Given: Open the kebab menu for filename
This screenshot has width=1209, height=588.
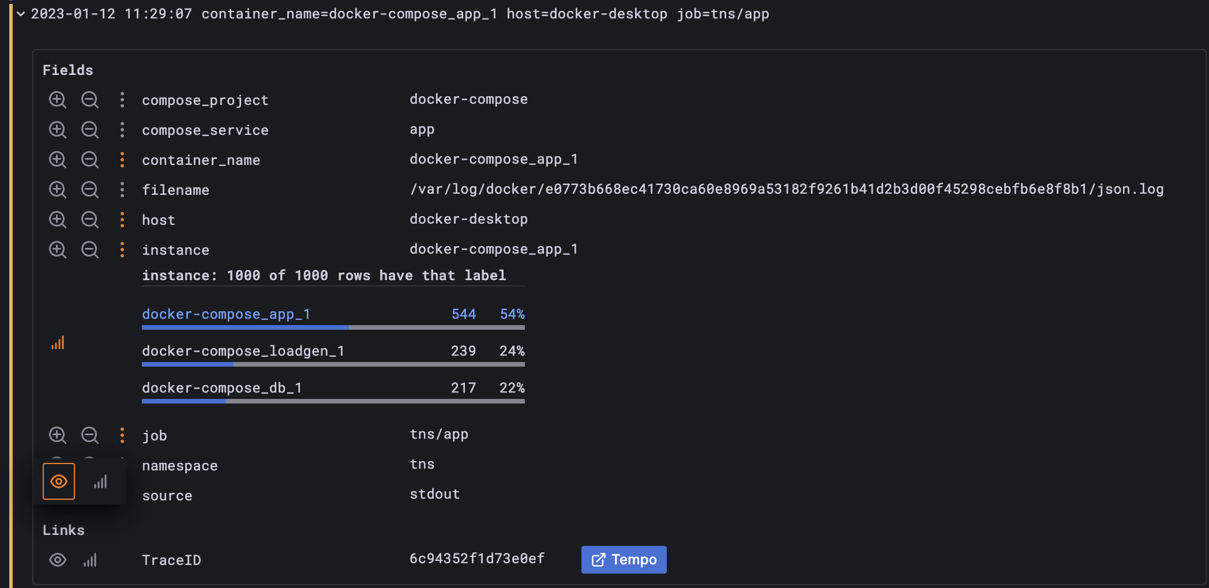Looking at the screenshot, I should pos(122,190).
